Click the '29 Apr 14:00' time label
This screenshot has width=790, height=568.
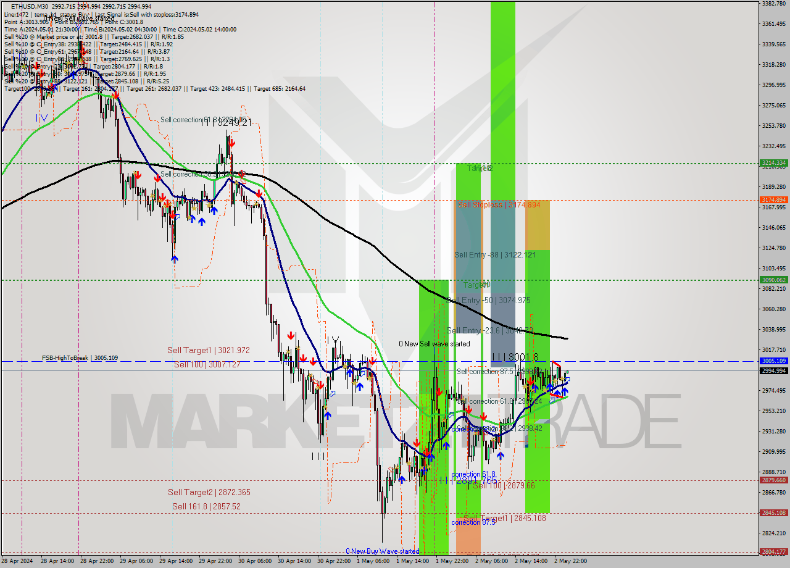(x=175, y=561)
